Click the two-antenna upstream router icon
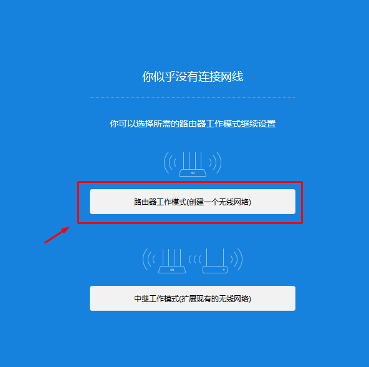 215,261
